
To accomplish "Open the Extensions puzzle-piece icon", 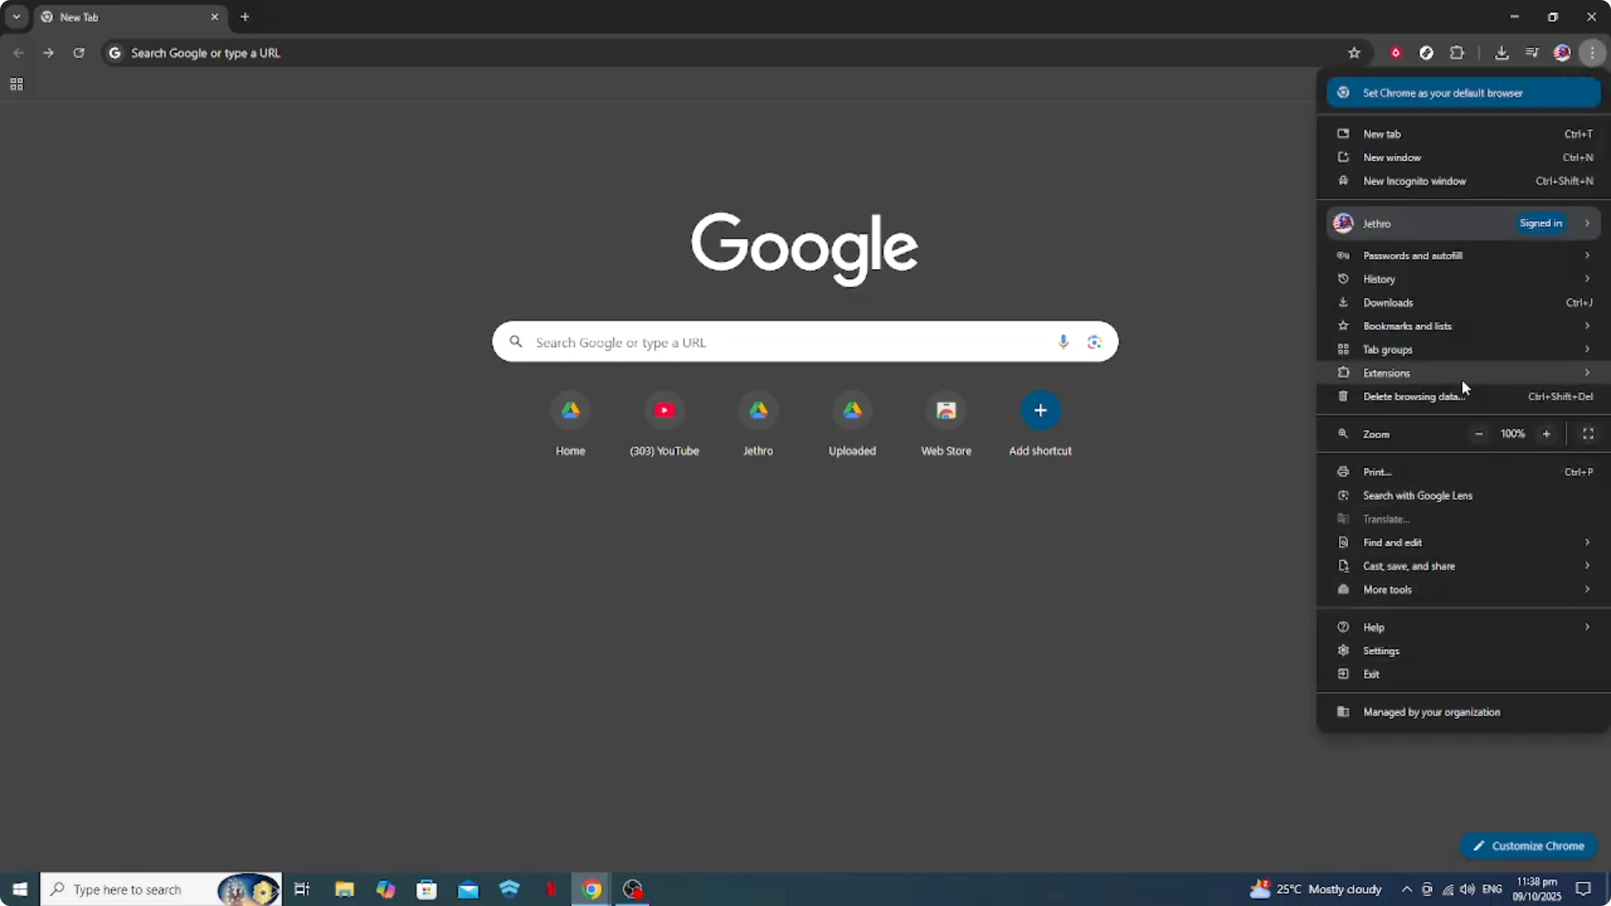I will click(x=1458, y=53).
